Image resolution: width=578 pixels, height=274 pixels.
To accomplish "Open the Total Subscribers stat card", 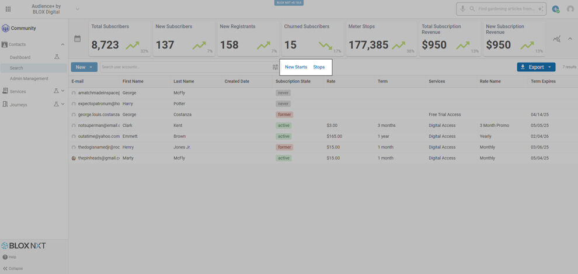I will (119, 39).
